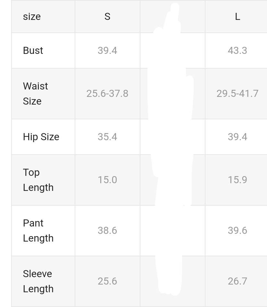This screenshot has height=307, width=267.
Task: Click the Hip Size row label
Action: pyautogui.click(x=41, y=137)
